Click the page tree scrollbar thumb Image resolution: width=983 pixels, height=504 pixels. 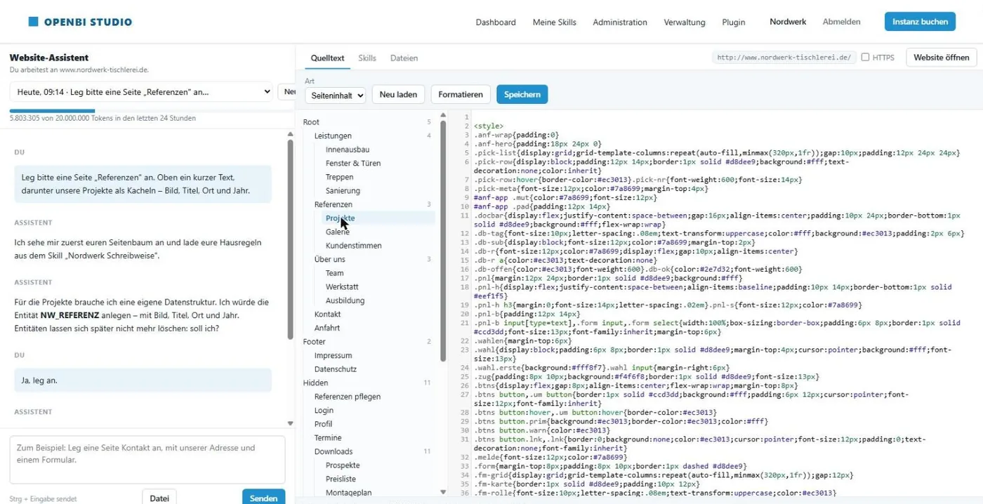[x=443, y=241]
